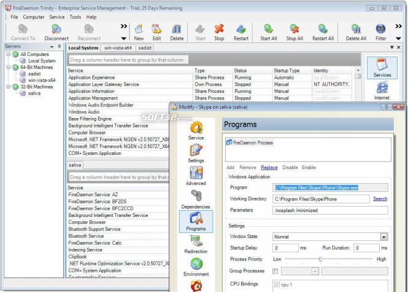Click the Startup Delay input field

tap(285, 248)
